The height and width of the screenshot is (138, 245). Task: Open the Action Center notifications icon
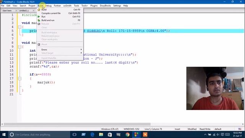click(x=222, y=135)
